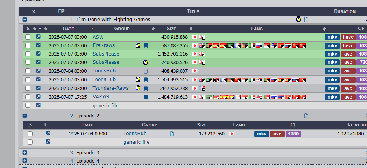Viewport: 367px width, 168px height.
Task: Click episode title 'I`m Done with Fighting Games'
Action: pyautogui.click(x=113, y=19)
